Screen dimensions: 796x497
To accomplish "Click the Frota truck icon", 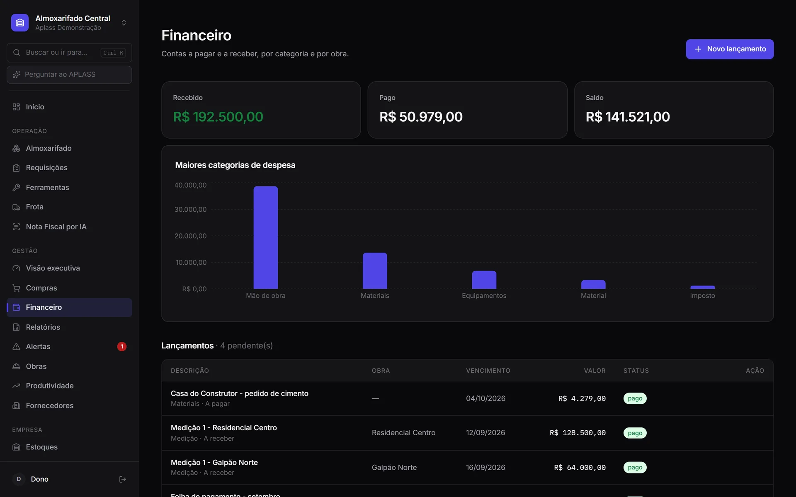I will tap(16, 207).
